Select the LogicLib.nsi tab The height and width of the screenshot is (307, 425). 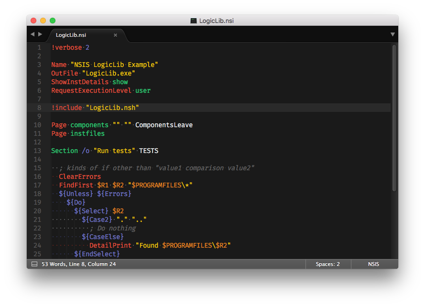click(87, 35)
